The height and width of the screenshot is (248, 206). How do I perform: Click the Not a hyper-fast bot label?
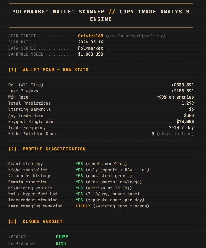click(x=33, y=194)
